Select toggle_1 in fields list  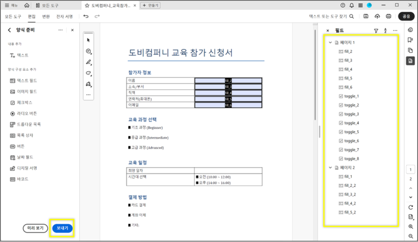tap(349, 96)
